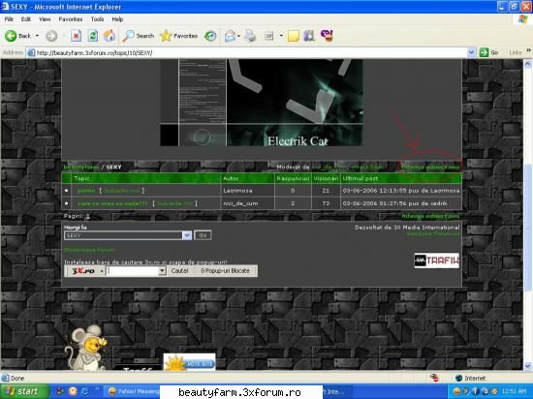Viewport: 533px width, 399px height.
Task: Click the Print icon in toolbar
Action: coord(251,36)
